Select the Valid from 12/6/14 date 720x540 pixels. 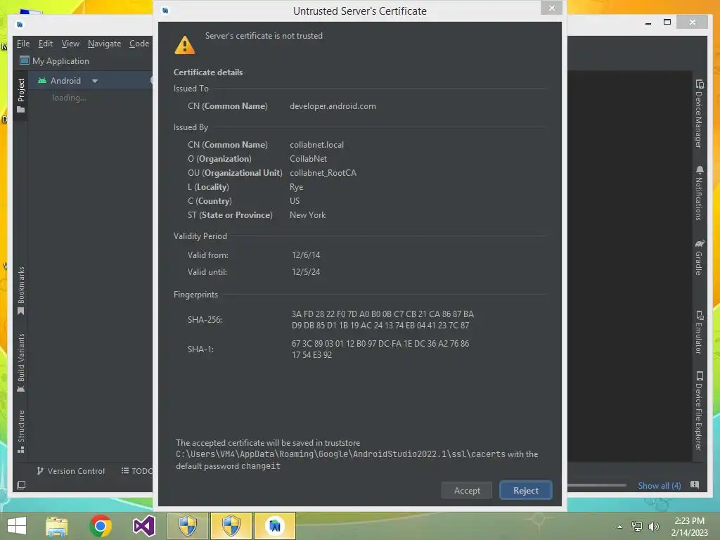point(306,255)
